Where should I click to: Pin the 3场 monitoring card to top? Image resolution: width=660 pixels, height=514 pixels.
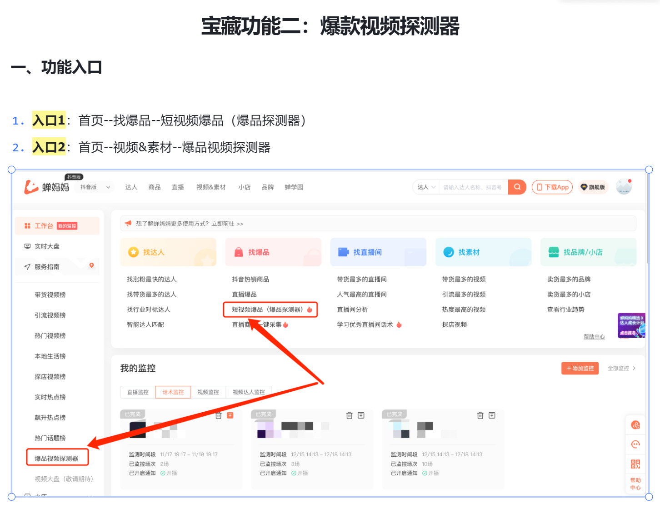tap(361, 415)
